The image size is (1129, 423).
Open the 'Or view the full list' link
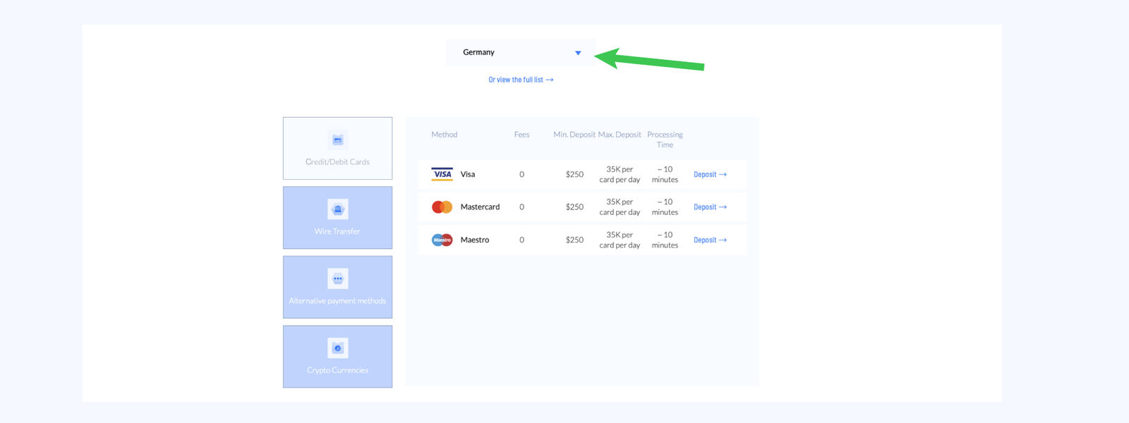[x=521, y=80]
